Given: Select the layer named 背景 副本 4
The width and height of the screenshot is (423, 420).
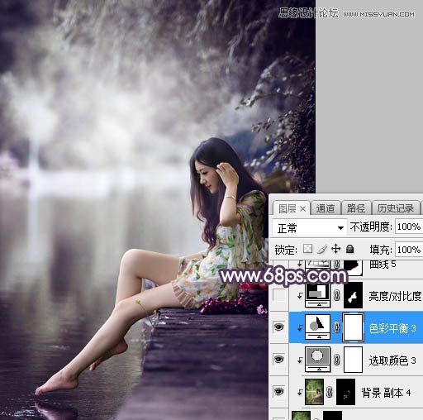Looking at the screenshot, I should pos(386,392).
